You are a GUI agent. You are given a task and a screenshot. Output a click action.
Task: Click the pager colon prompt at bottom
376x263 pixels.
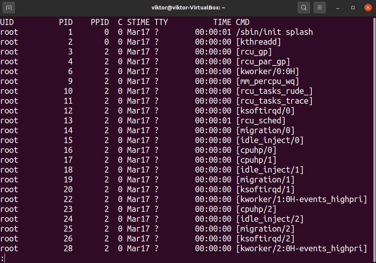pos(2,258)
